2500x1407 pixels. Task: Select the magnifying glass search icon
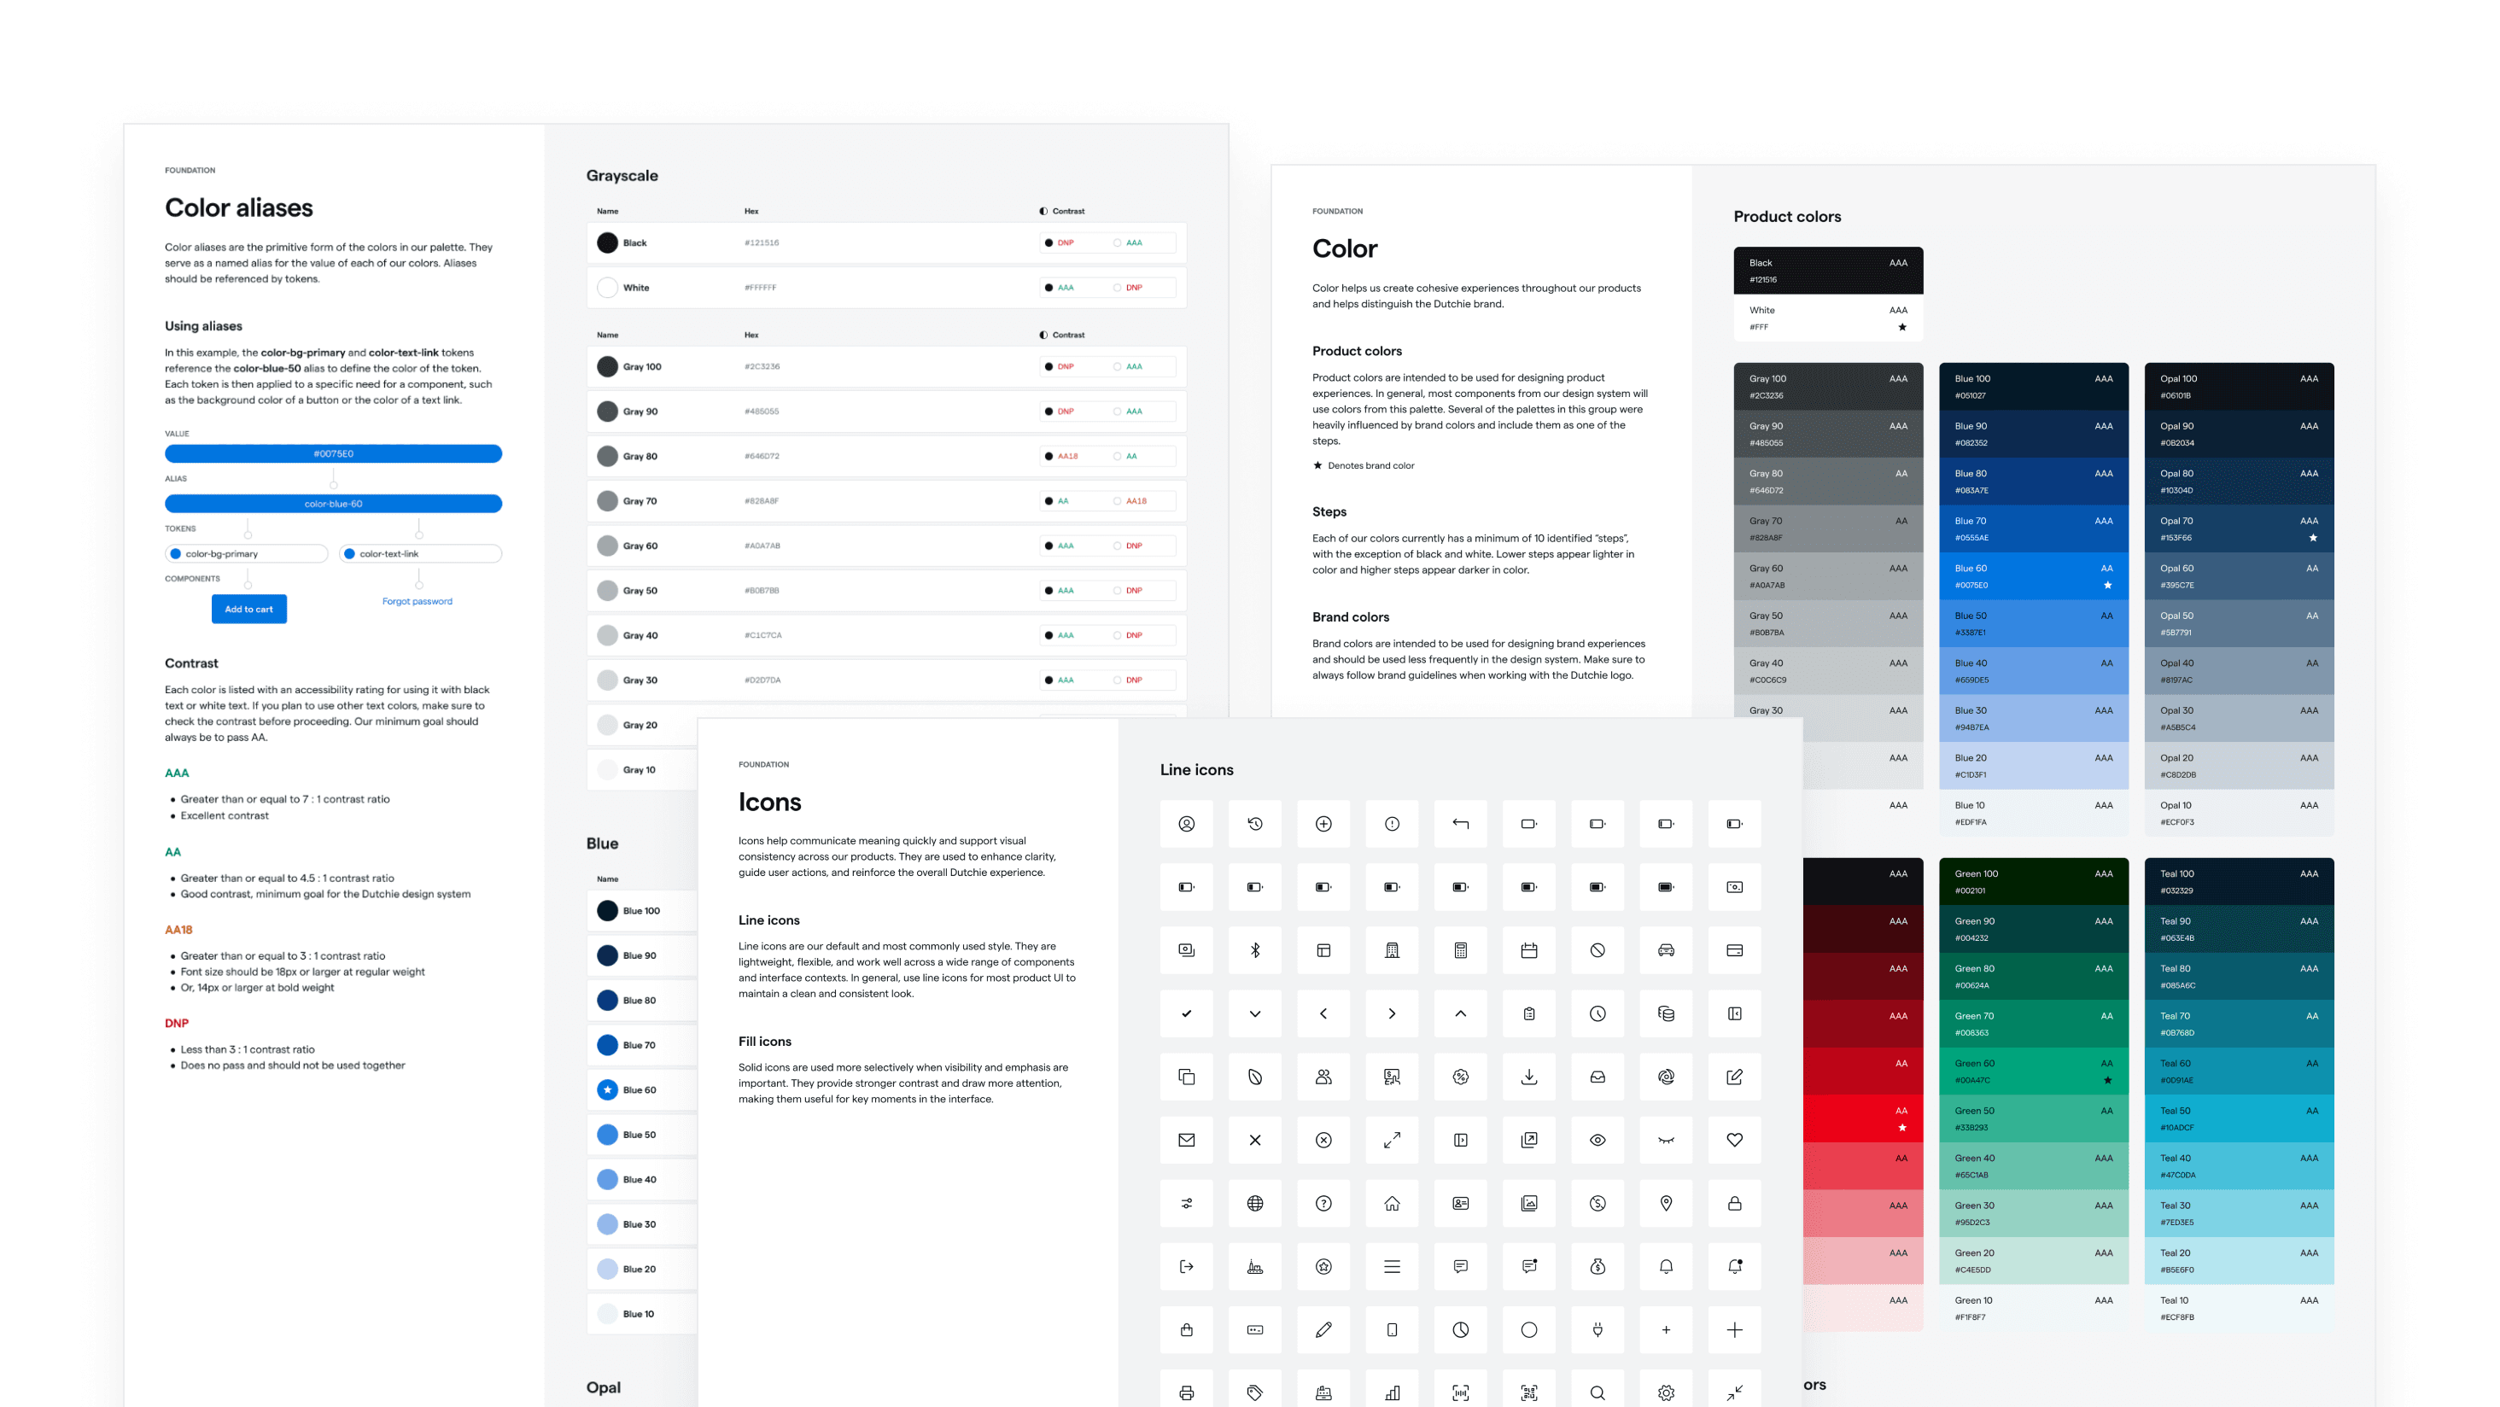(x=1598, y=1390)
